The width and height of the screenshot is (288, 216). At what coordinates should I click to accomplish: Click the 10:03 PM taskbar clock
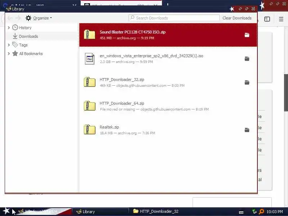click(x=275, y=212)
